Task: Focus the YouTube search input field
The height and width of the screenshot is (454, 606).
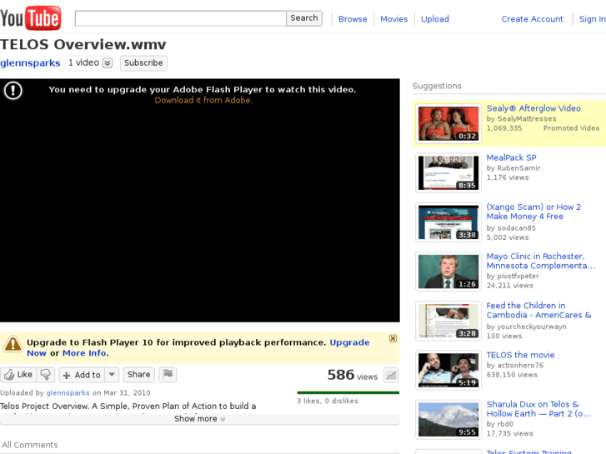Action: click(181, 18)
